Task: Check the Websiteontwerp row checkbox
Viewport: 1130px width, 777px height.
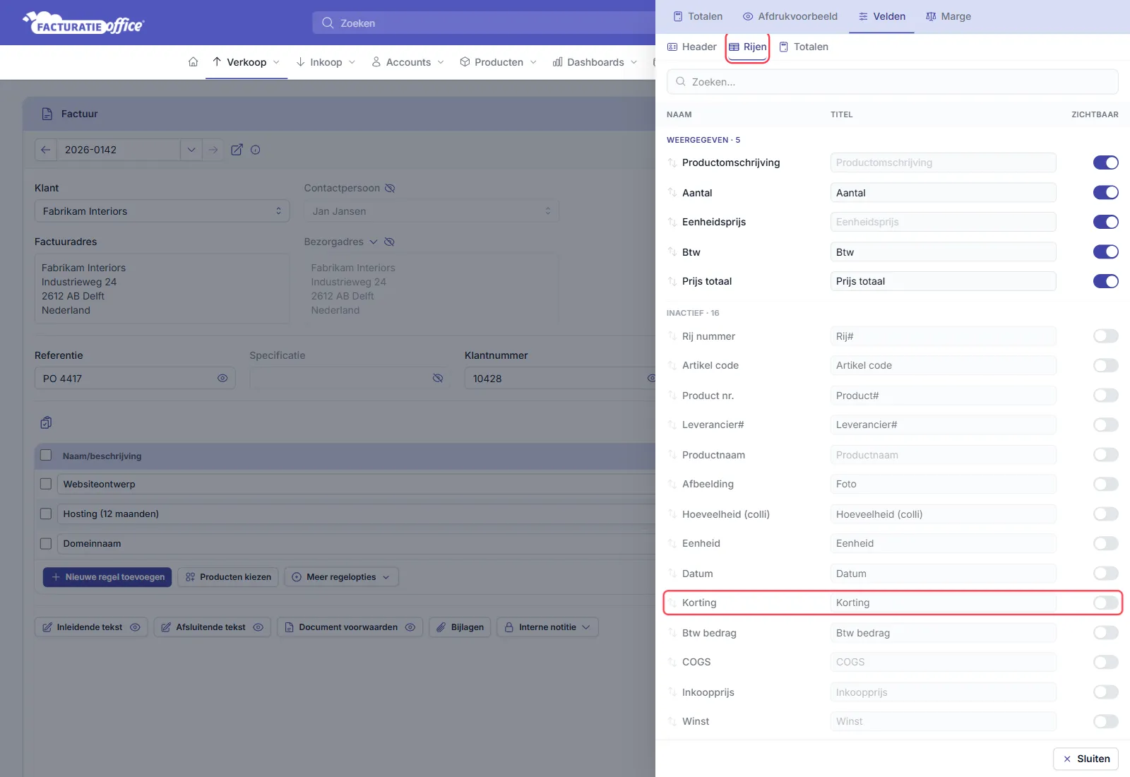Action: point(46,484)
